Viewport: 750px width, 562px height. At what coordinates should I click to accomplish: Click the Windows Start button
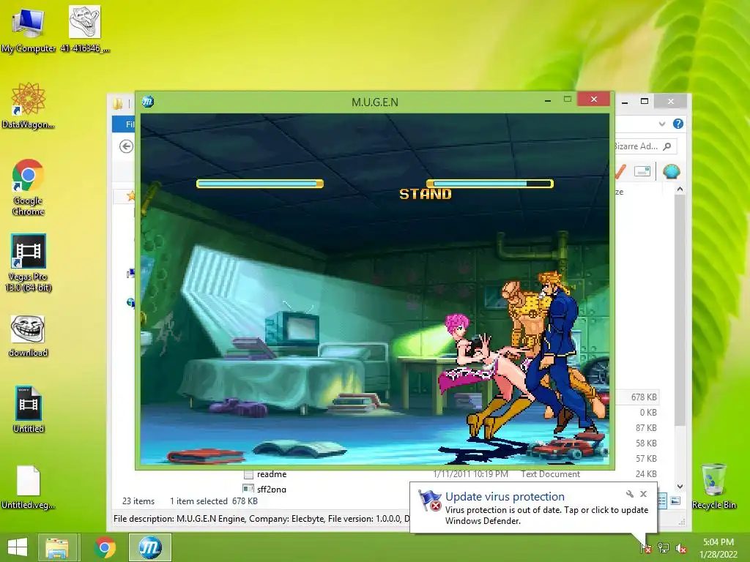(18, 547)
